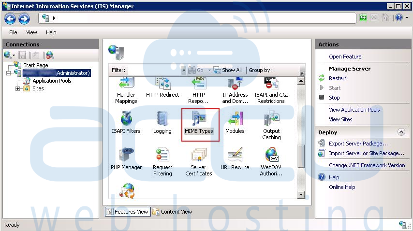Open PHP Manager

126,159
